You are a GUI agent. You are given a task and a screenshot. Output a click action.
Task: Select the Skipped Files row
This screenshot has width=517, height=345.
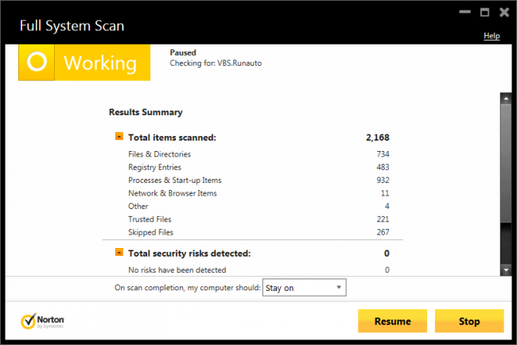pyautogui.click(x=258, y=232)
